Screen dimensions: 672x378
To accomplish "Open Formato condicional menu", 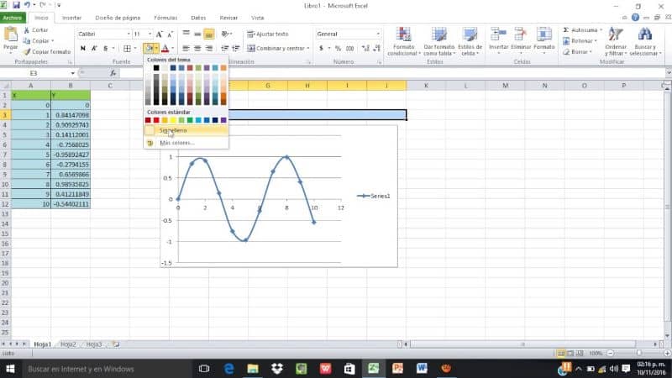I will coord(404,41).
